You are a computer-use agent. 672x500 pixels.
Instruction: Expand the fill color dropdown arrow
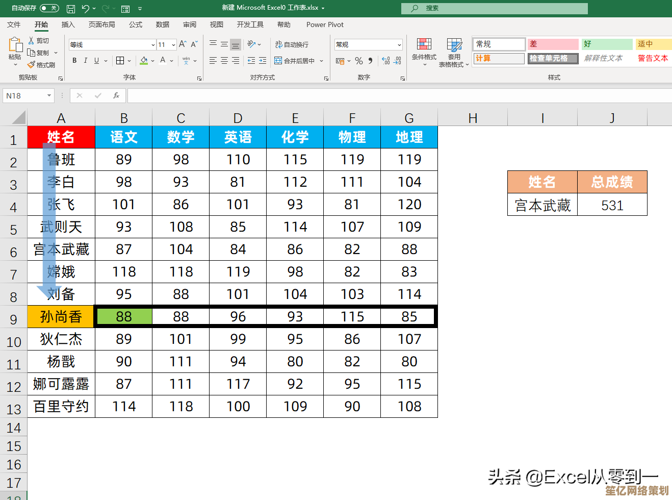[152, 61]
